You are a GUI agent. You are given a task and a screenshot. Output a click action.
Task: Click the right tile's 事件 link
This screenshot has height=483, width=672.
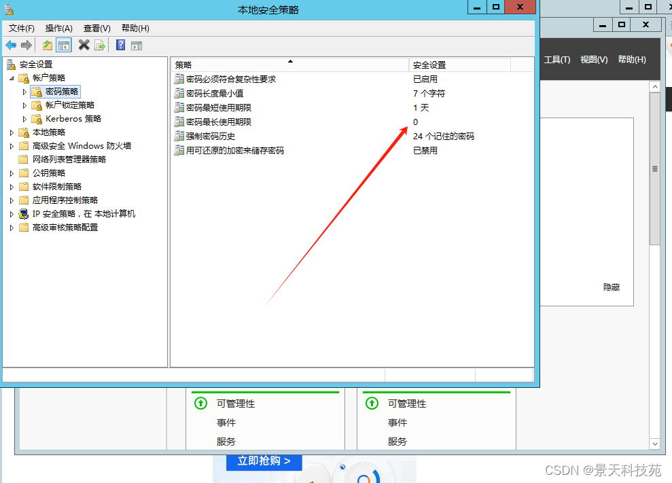397,423
